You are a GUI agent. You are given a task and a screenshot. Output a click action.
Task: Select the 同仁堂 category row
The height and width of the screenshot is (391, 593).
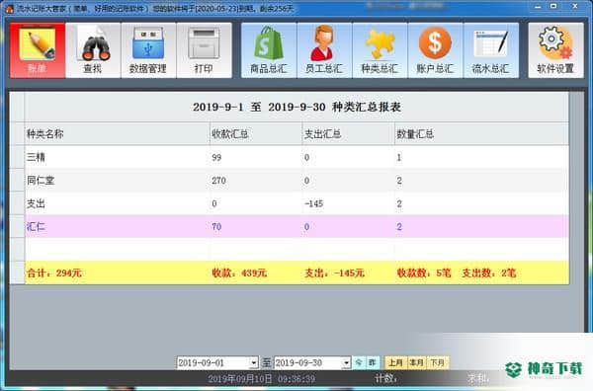click(296, 181)
